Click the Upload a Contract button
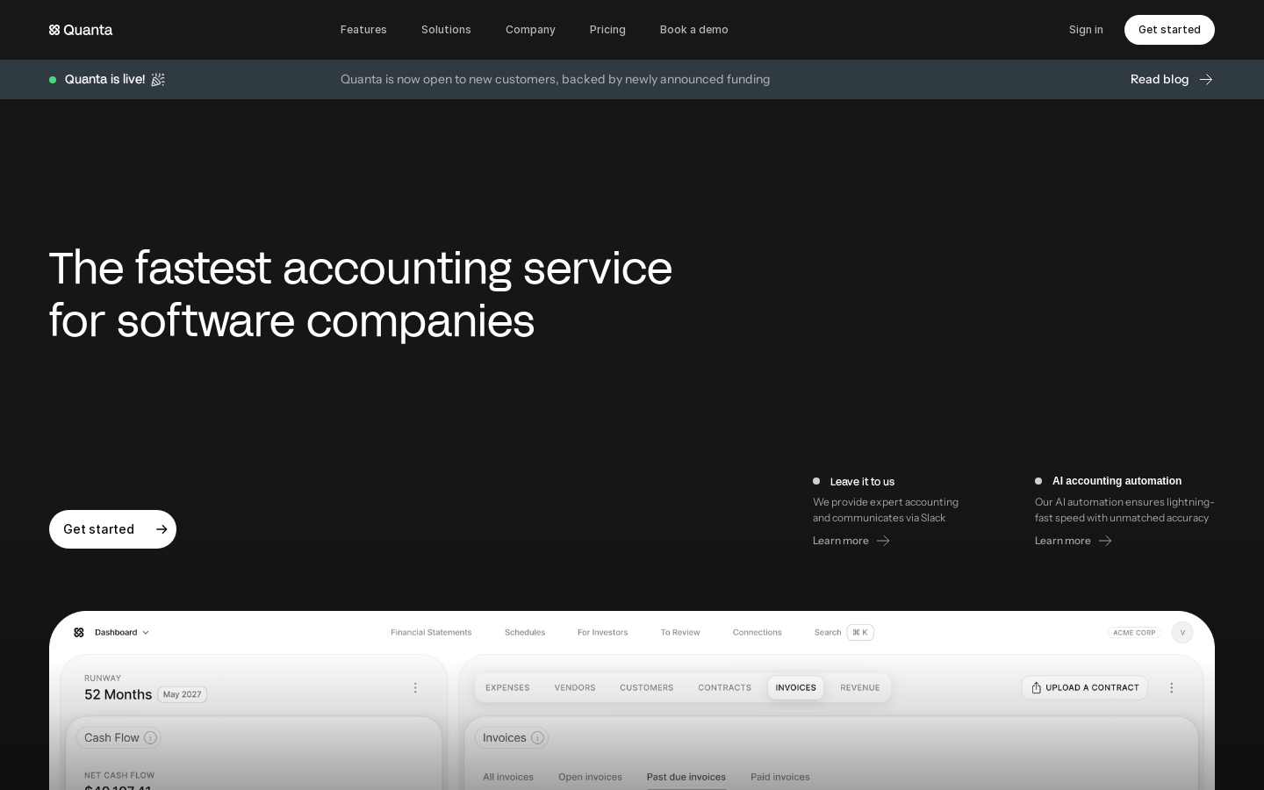The width and height of the screenshot is (1264, 790). point(1084,687)
